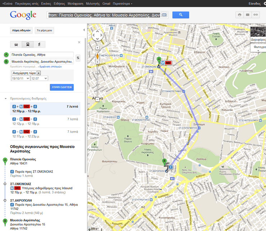The image size is (266, 231).
Task: Open +Εσένα in top bar
Action: pos(7,4)
